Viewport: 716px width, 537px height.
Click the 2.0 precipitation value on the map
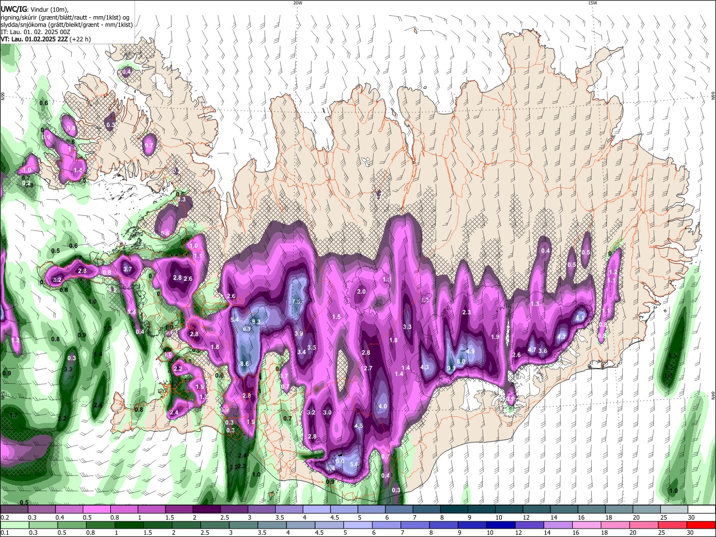(361, 291)
